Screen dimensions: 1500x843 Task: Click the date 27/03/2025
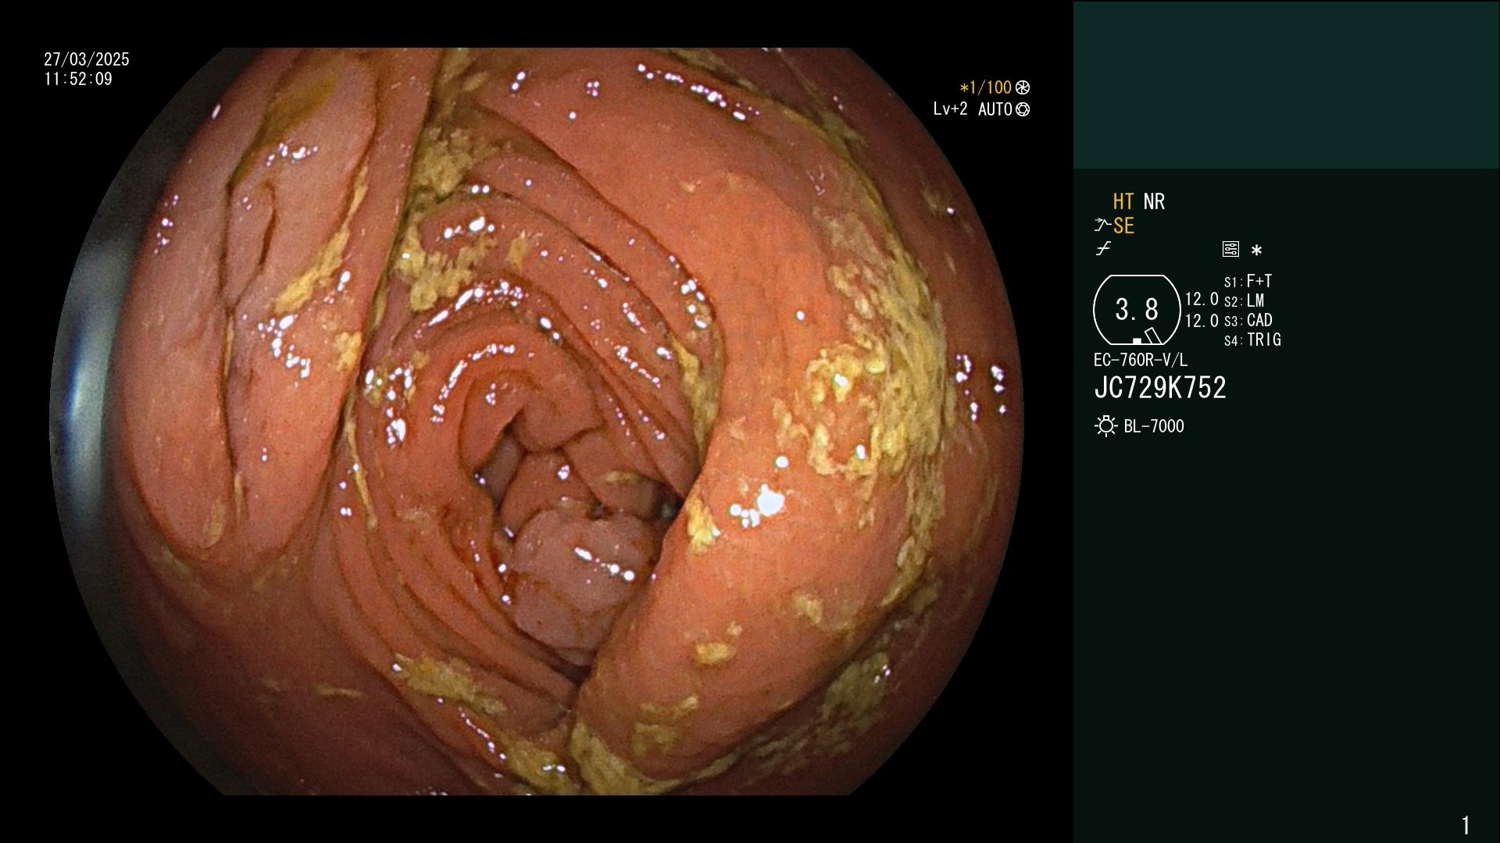(x=87, y=59)
